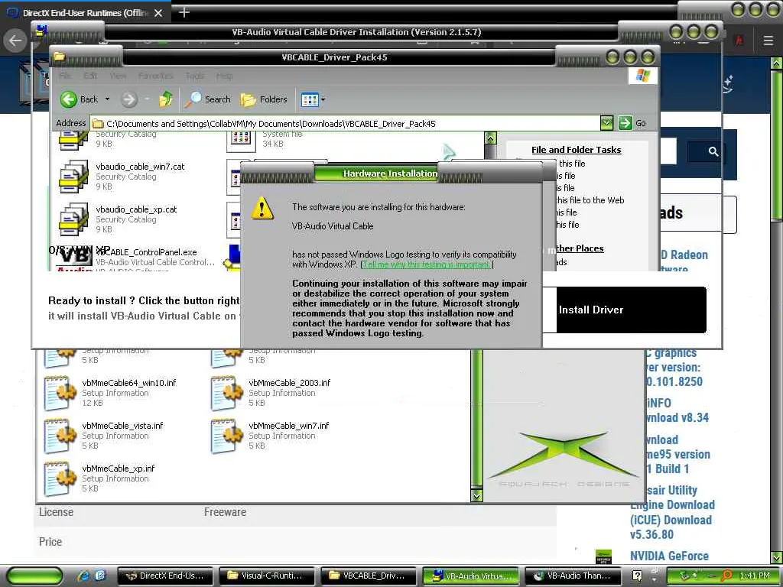This screenshot has height=587, width=783.
Task: Click the Explorer file list scroll down arrow
Action: click(x=476, y=495)
